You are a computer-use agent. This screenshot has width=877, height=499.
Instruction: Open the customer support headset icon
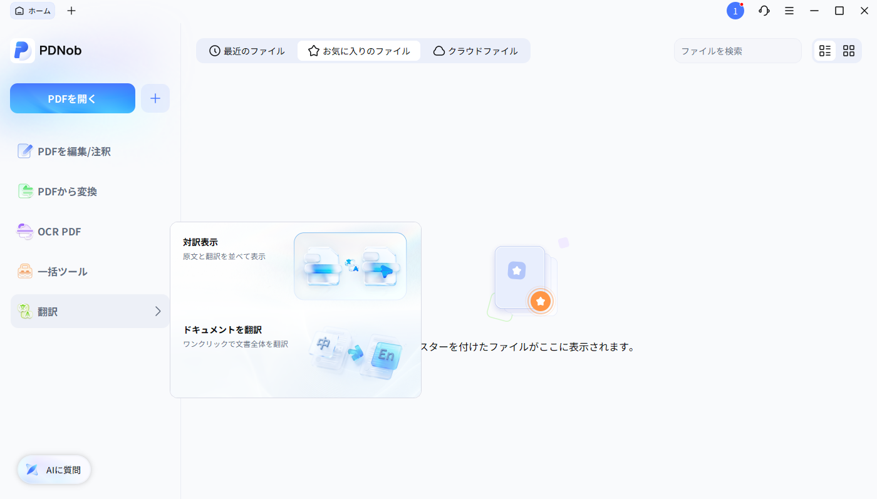click(x=764, y=11)
